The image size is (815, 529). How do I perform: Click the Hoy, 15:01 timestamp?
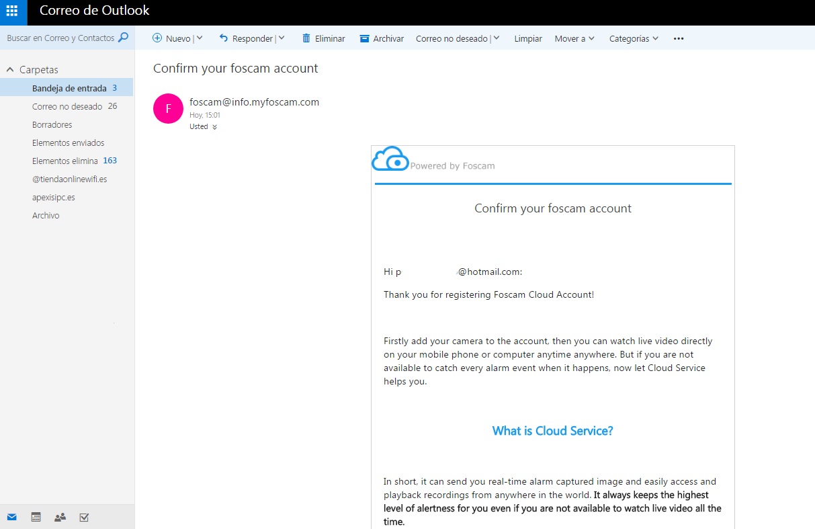coord(205,116)
